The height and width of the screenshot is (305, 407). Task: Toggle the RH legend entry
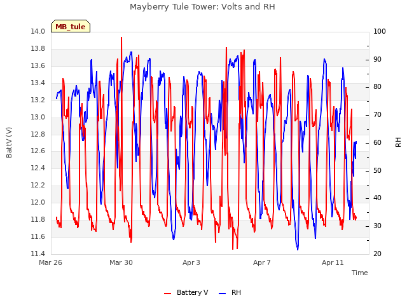[x=230, y=292]
